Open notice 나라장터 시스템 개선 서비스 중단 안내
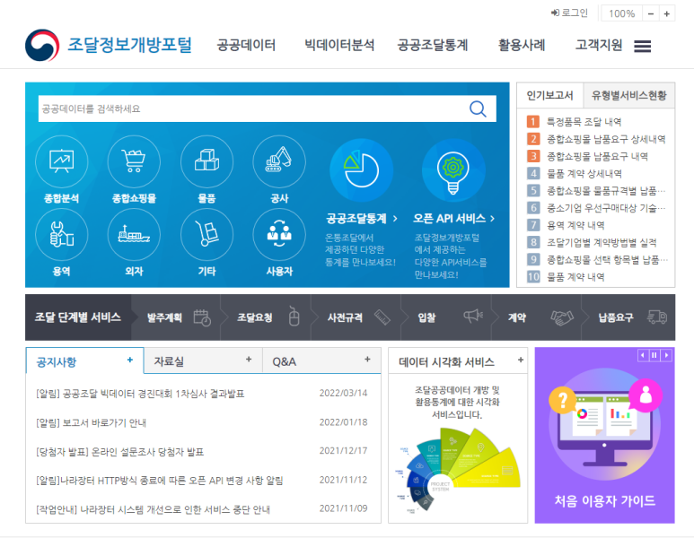Viewport: 694px width, 538px height. click(153, 509)
